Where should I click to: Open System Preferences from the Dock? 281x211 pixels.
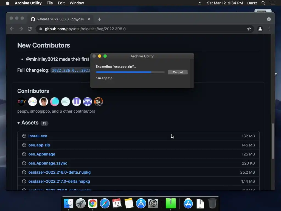(153, 204)
